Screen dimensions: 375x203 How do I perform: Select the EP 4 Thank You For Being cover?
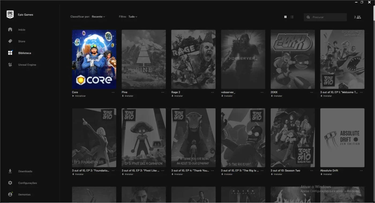click(x=193, y=138)
